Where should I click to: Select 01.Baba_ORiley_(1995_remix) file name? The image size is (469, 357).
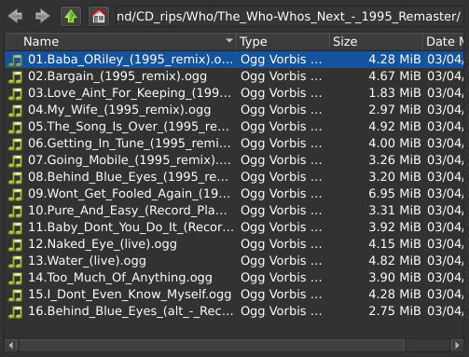tap(131, 60)
